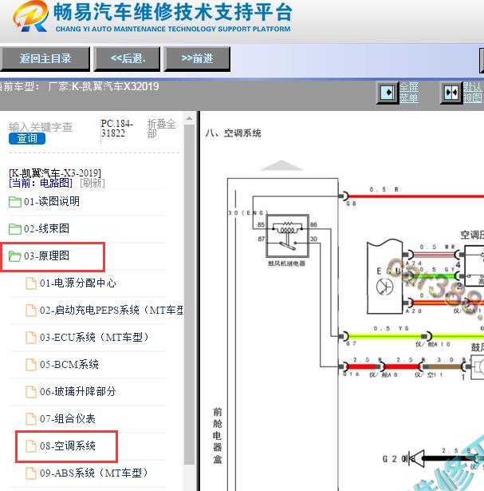
Task: Click the 八、空调系统 diagram heading
Action: coord(234,133)
